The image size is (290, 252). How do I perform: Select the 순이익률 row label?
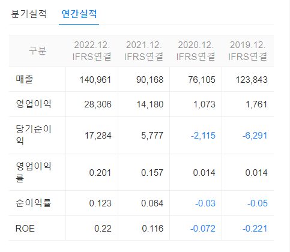click(x=34, y=203)
